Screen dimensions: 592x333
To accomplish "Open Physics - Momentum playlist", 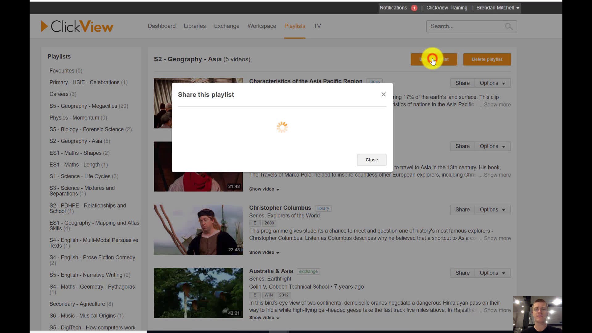I will 78,117.
